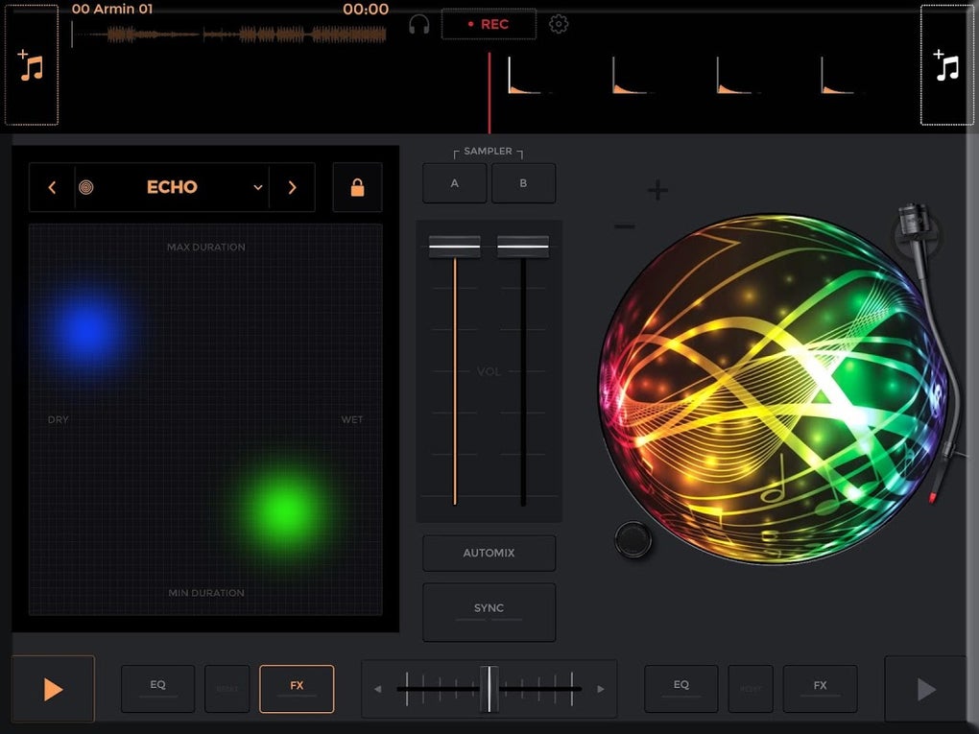The image size is (979, 734).
Task: Open headphones pre-cue settings
Action: tap(418, 24)
